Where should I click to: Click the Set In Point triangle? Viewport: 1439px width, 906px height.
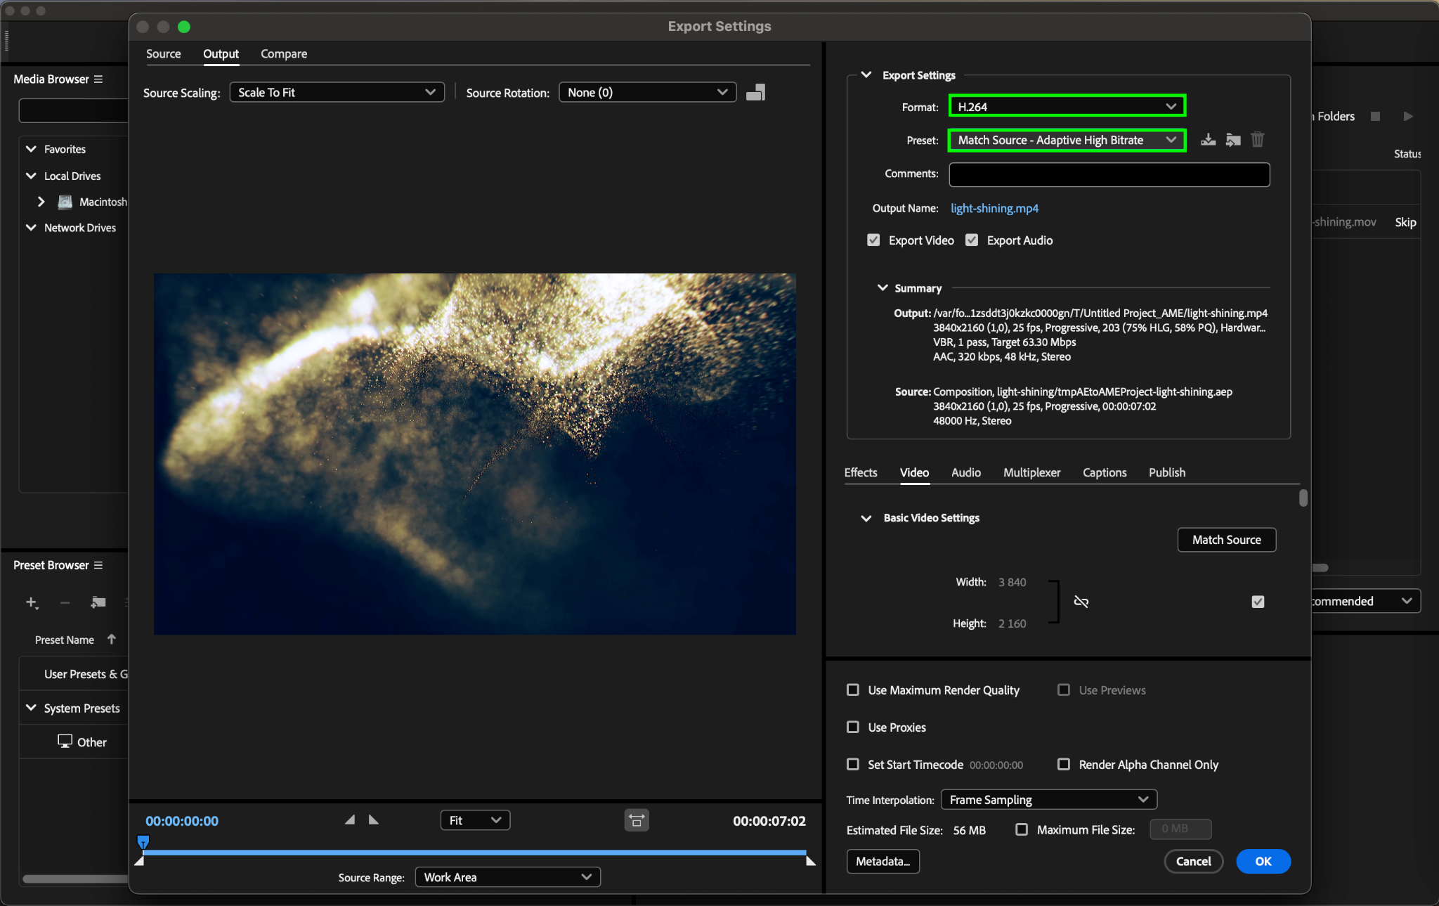(x=350, y=820)
